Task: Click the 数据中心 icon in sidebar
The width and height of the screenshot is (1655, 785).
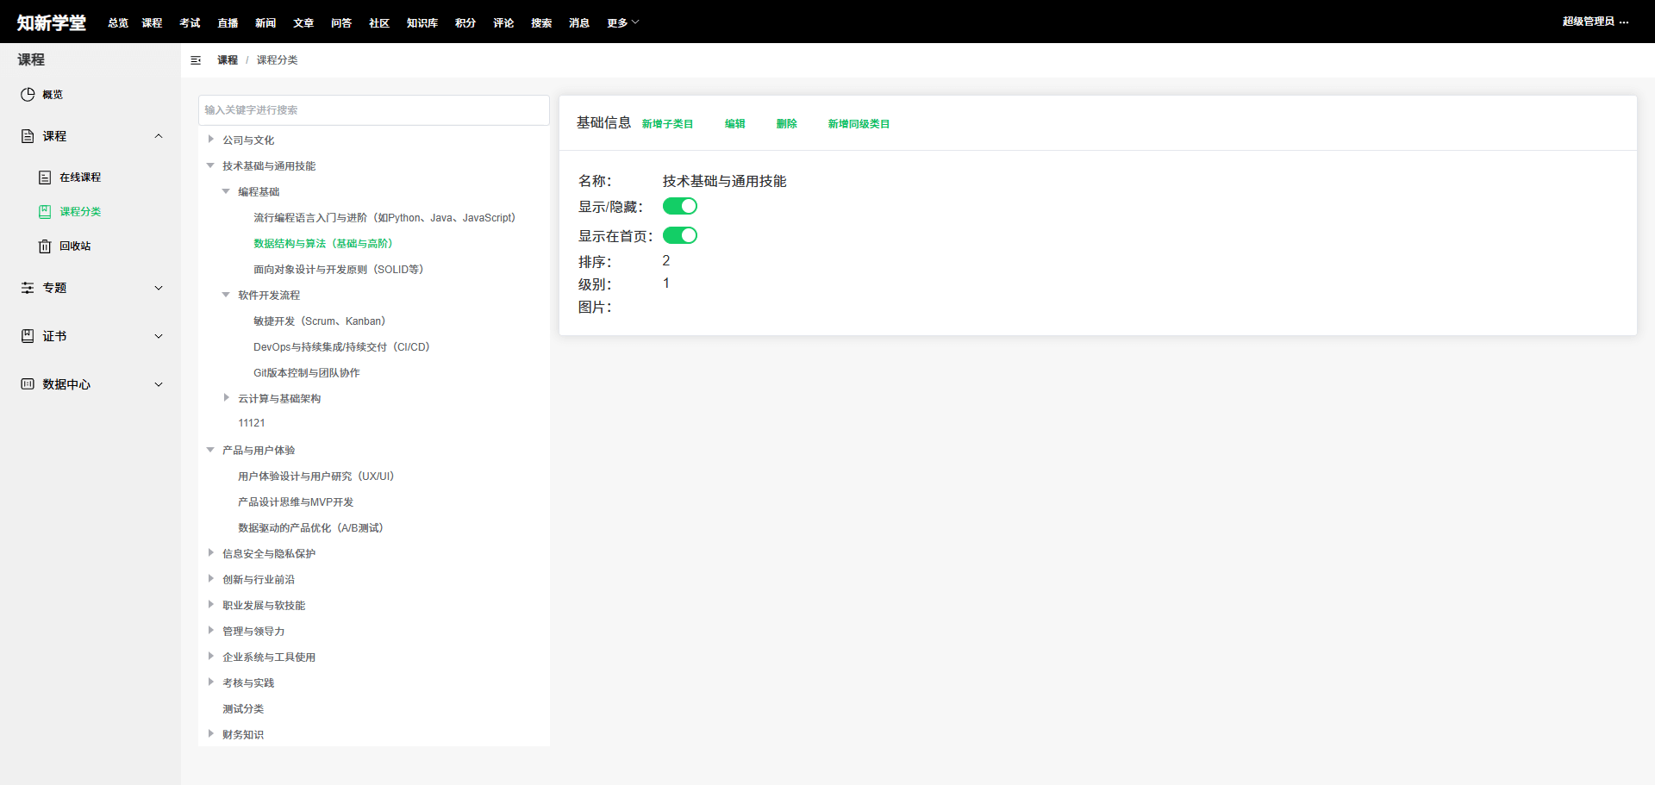Action: click(28, 384)
